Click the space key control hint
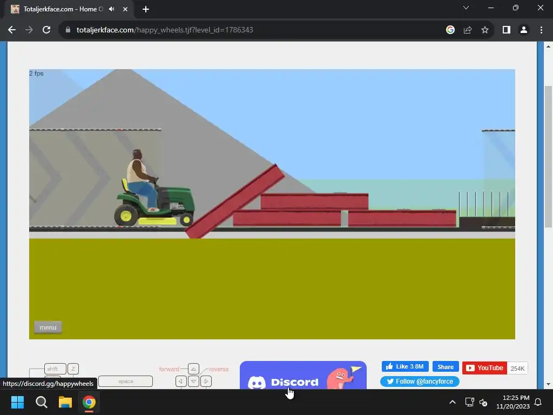The image size is (553, 415). [125, 381]
